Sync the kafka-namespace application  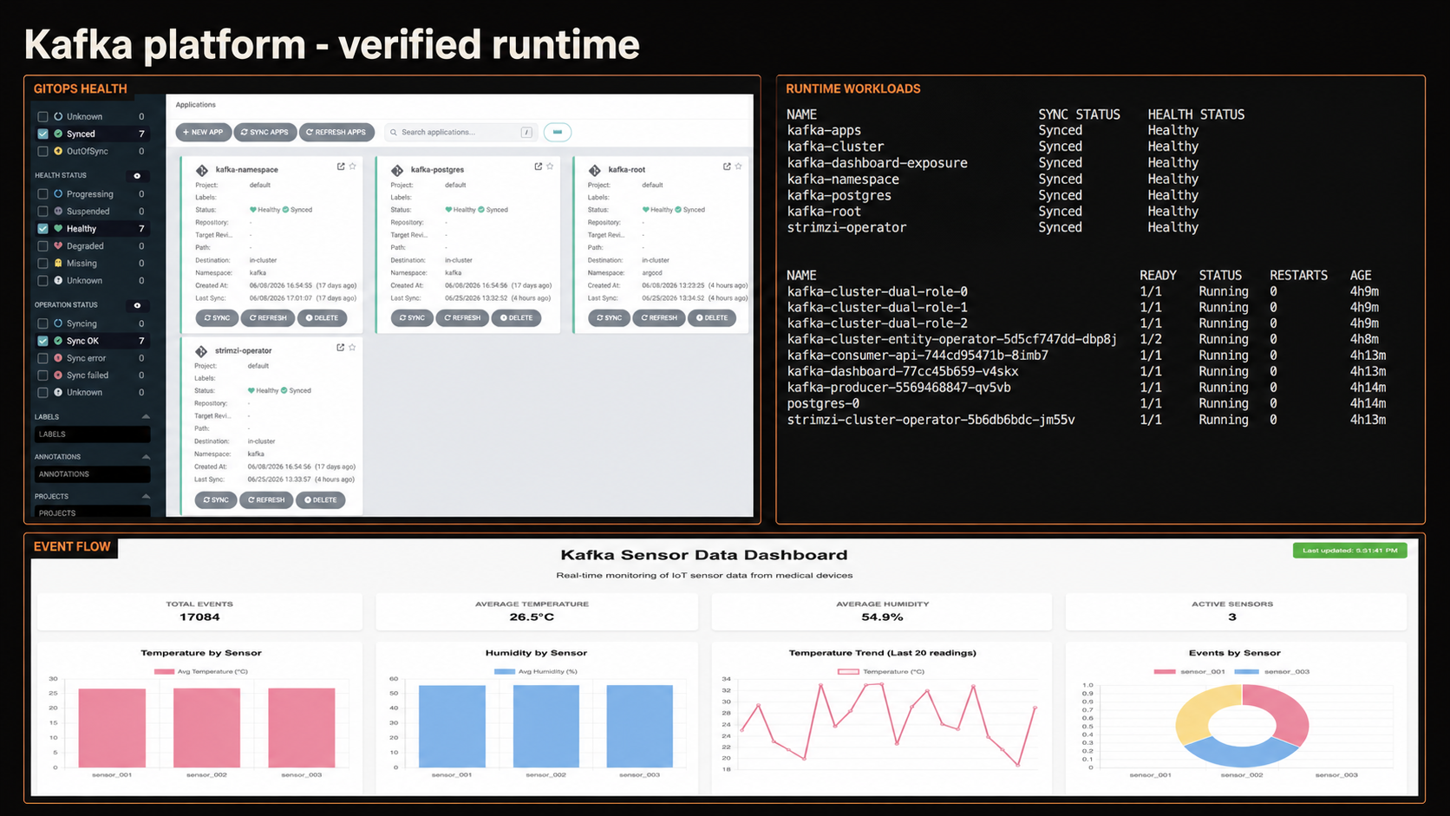[x=217, y=318]
